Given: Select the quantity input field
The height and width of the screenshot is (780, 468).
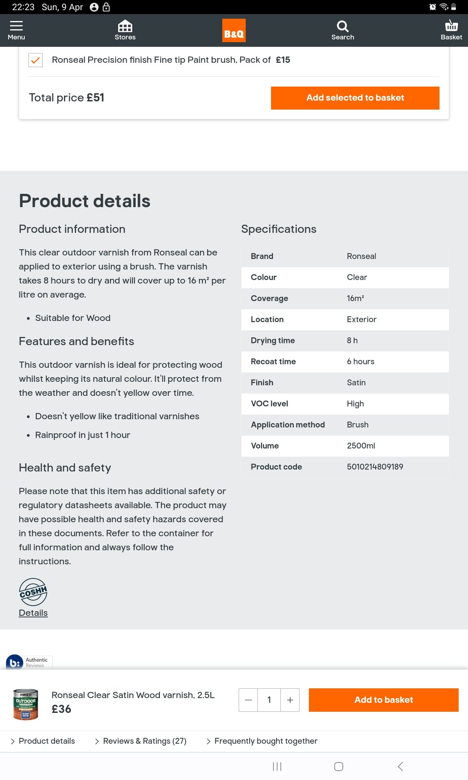Looking at the screenshot, I should 269,700.
